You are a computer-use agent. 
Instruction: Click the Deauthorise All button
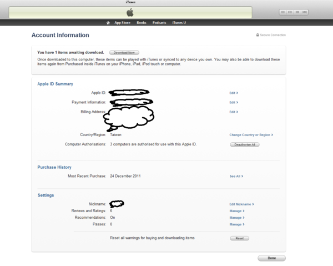[x=245, y=145]
